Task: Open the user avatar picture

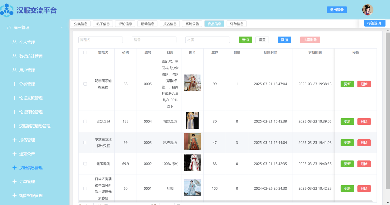Action: pos(368,10)
